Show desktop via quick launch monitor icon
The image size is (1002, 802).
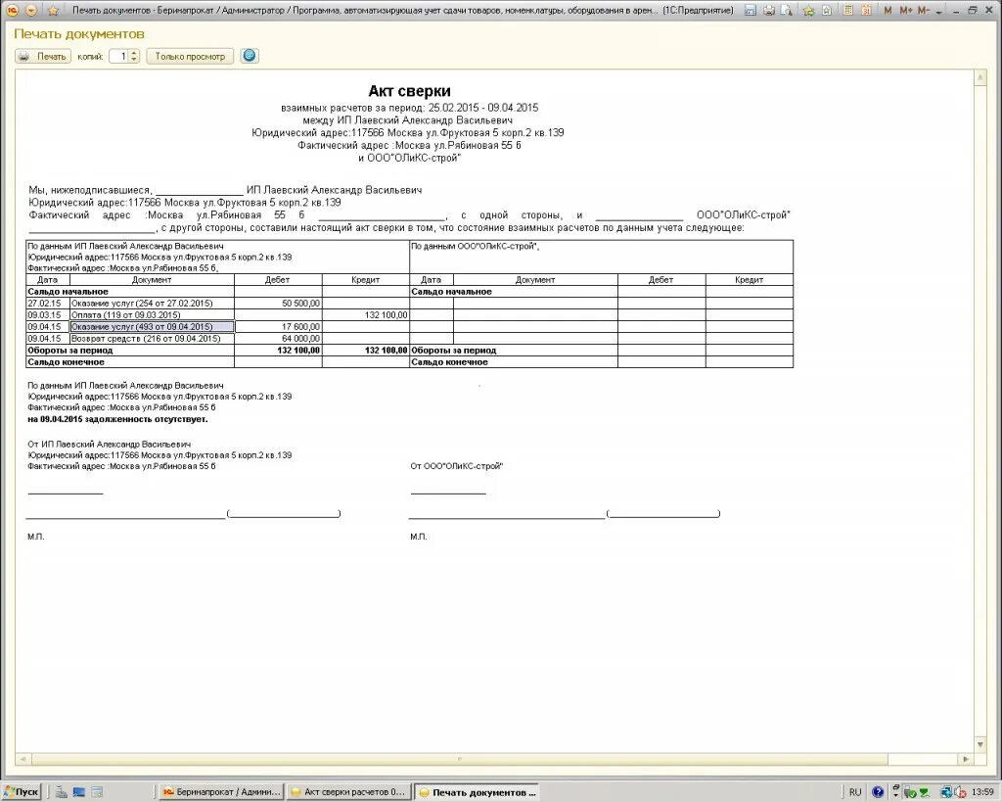(78, 792)
